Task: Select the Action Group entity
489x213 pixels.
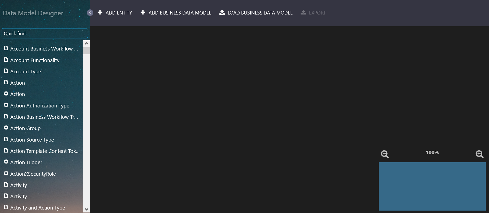Action: tap(25, 128)
